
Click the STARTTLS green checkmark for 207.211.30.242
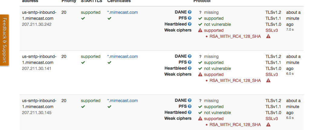pos(83,18)
